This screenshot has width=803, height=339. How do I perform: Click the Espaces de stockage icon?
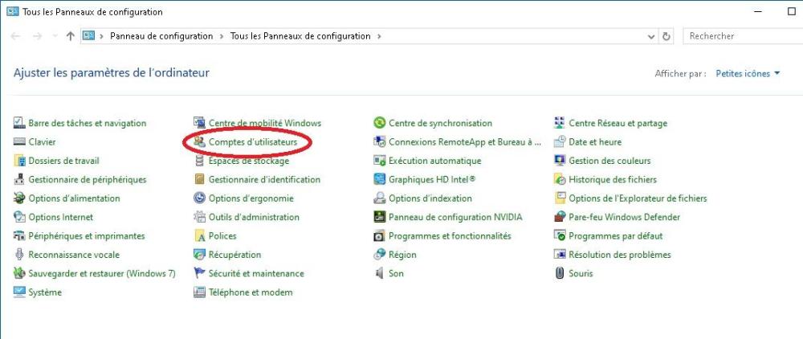point(199,161)
